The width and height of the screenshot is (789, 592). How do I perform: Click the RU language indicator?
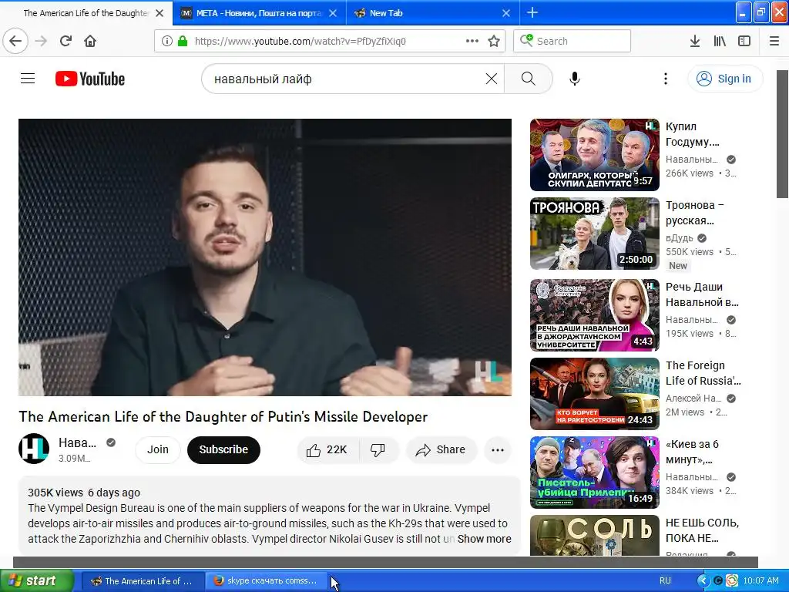point(665,580)
